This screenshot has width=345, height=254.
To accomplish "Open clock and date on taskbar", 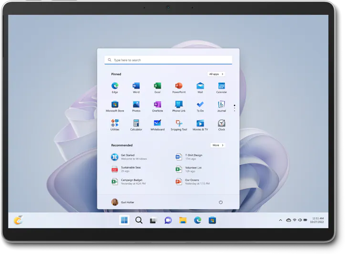I will [x=317, y=220].
